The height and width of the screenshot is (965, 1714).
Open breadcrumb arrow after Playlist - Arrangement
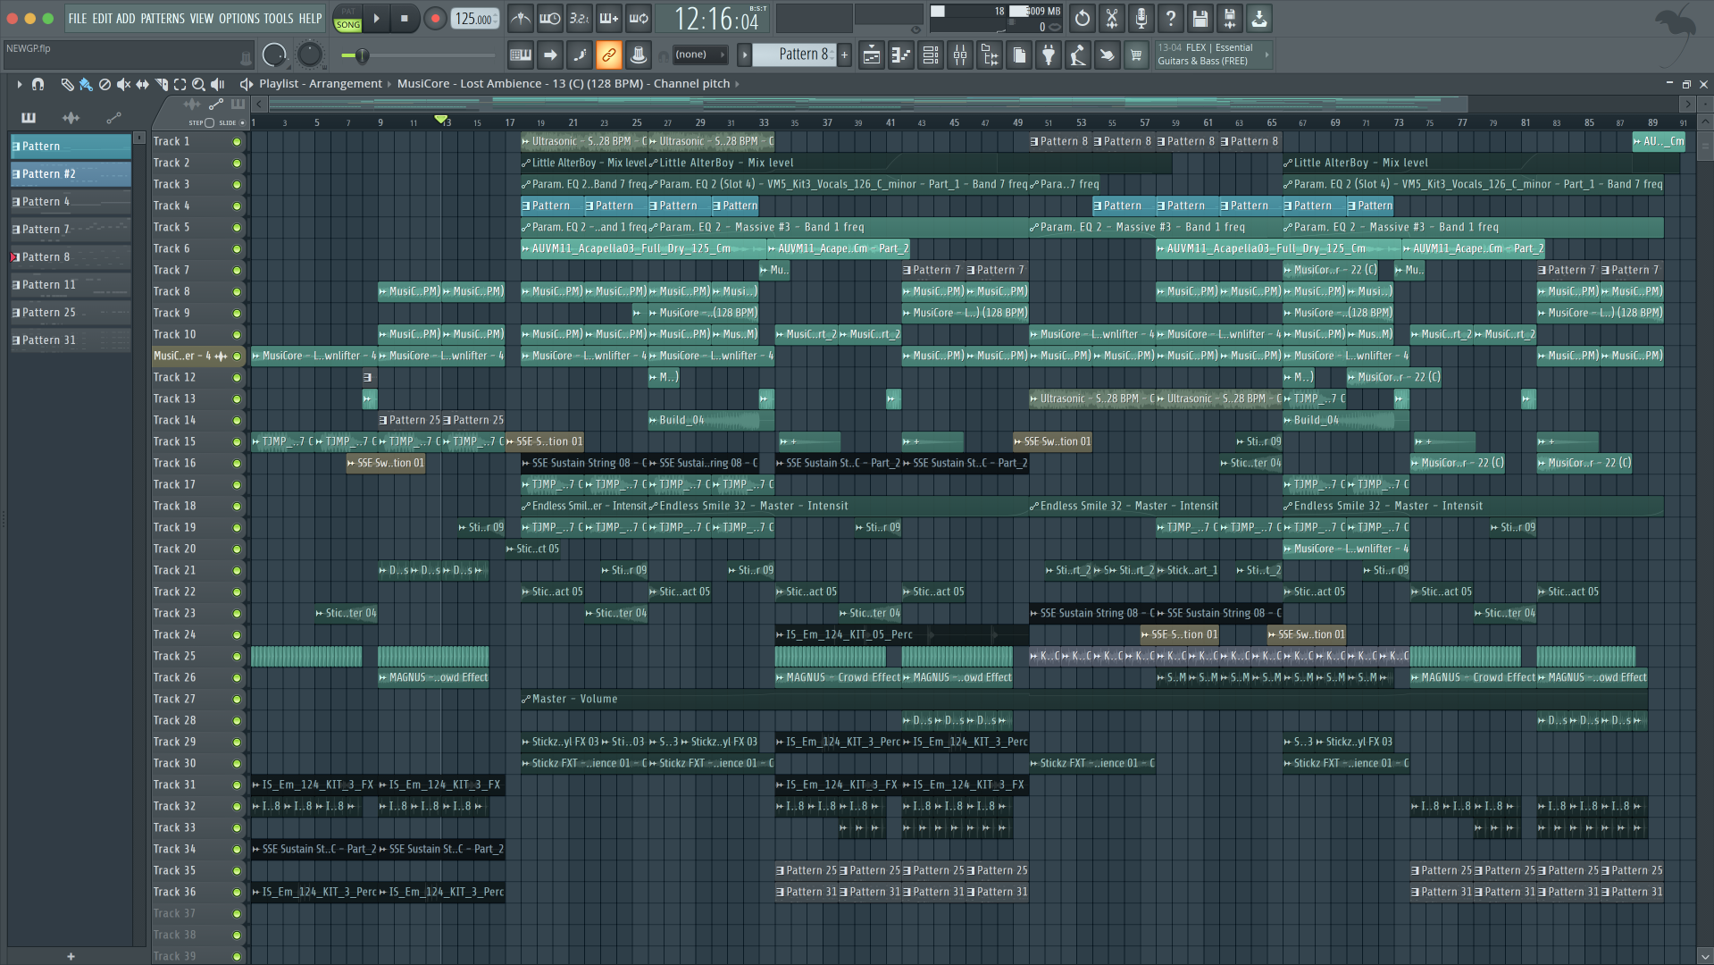389,84
